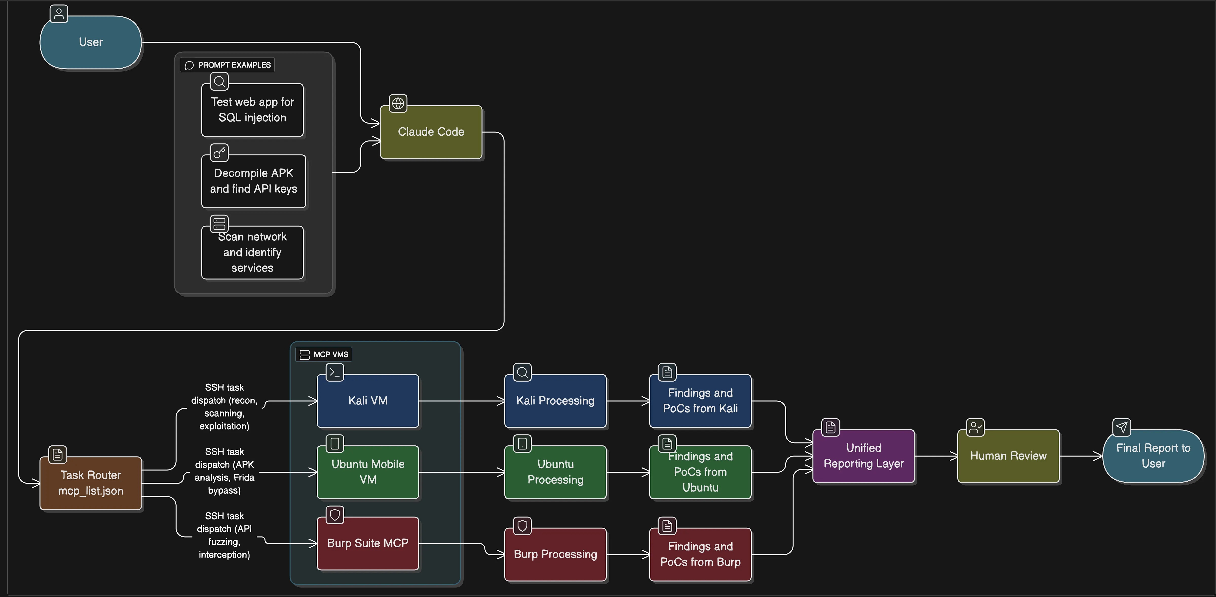Select the Claude Code node
Viewport: 1216px width, 597px height.
pos(431,132)
